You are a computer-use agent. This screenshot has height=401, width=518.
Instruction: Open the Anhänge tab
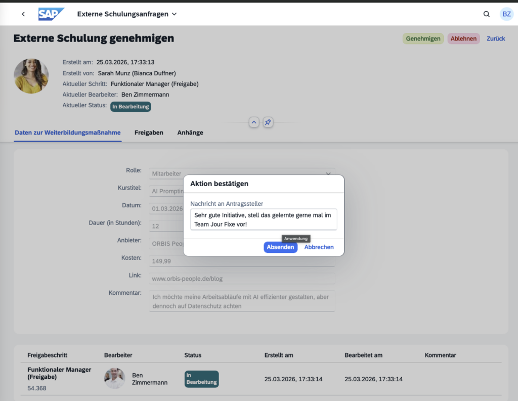click(x=190, y=132)
